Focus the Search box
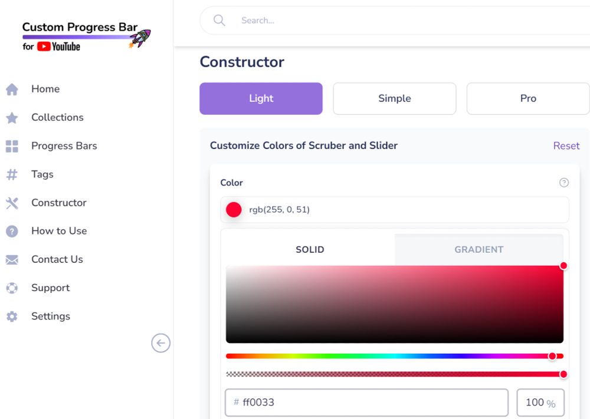Image resolution: width=590 pixels, height=419 pixels. pyautogui.click(x=395, y=20)
